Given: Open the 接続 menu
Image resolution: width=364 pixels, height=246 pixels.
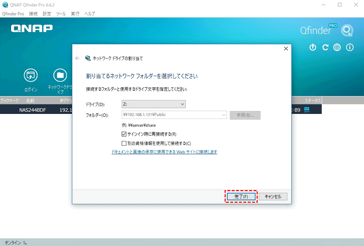Looking at the screenshot, I should coord(33,14).
